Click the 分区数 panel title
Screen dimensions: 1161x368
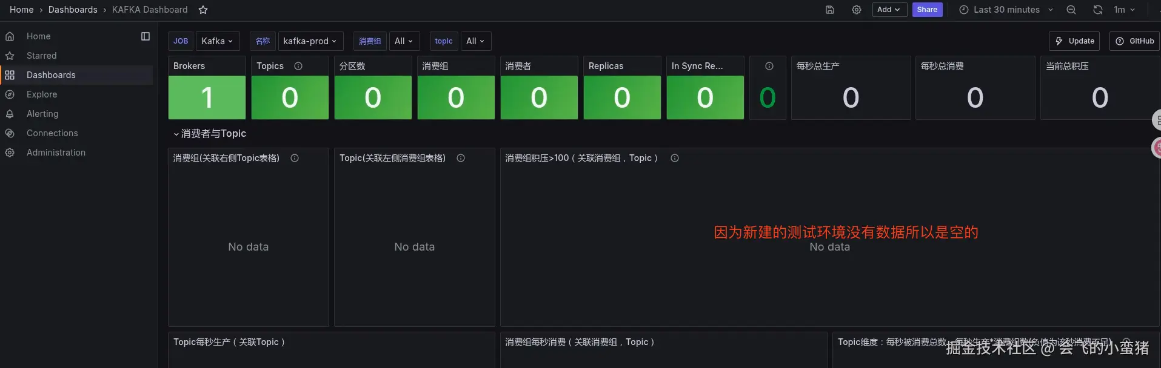[x=352, y=66]
